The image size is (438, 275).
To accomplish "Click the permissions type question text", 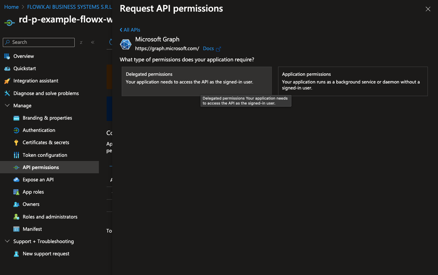I will 187,60.
